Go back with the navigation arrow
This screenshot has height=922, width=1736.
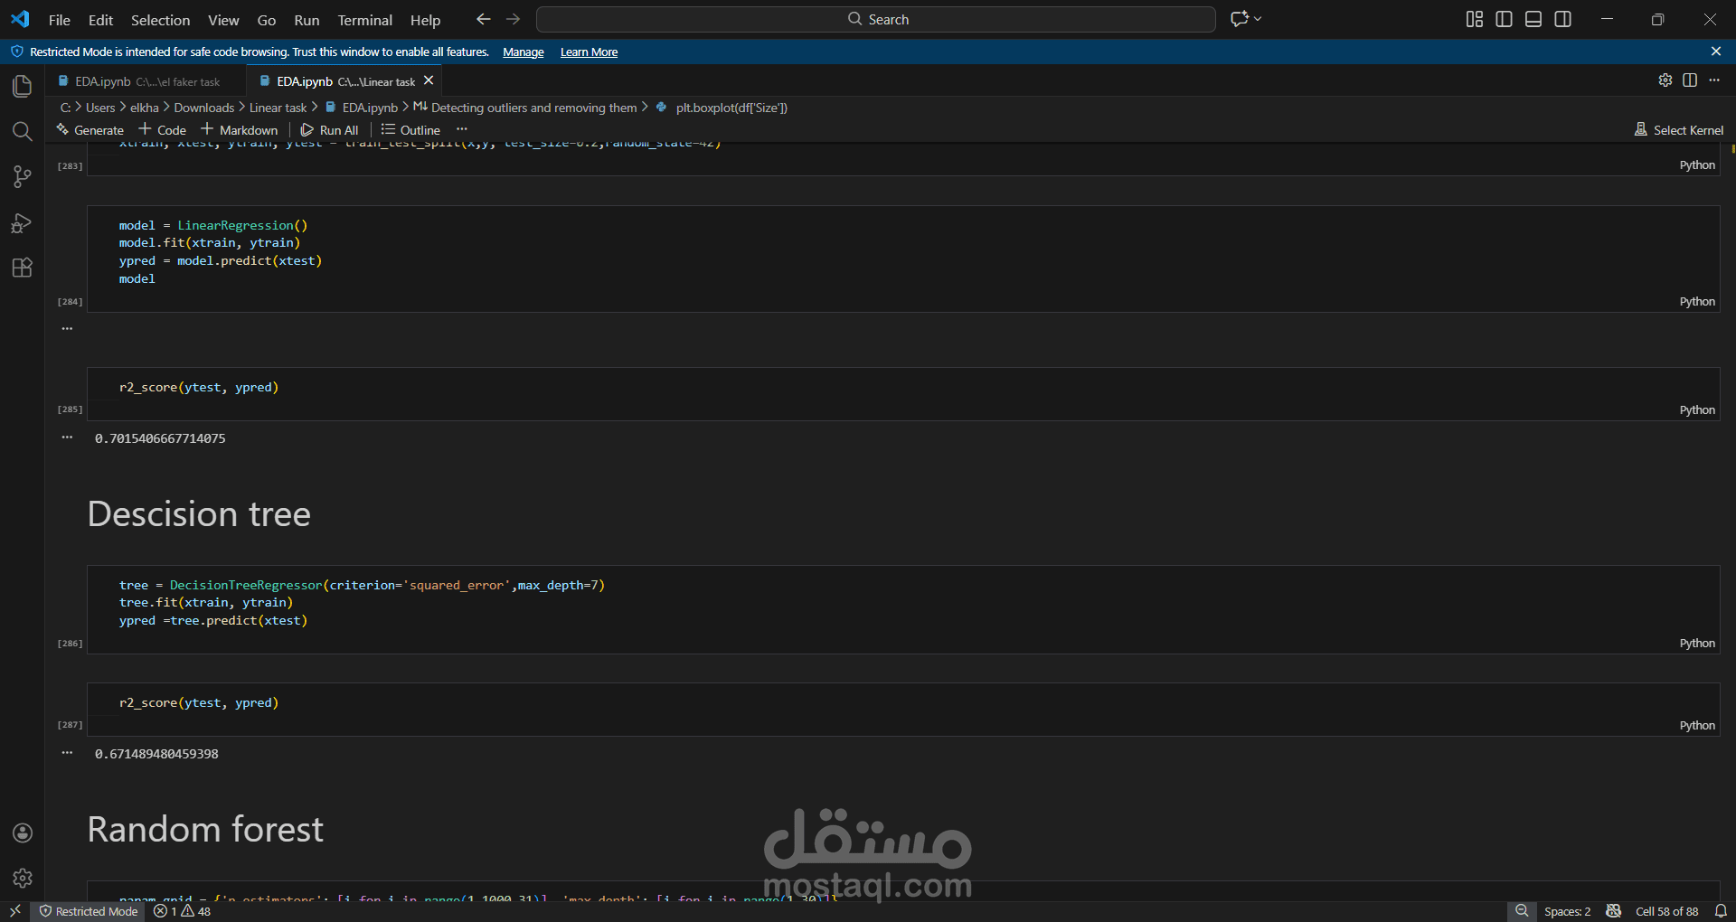484,19
